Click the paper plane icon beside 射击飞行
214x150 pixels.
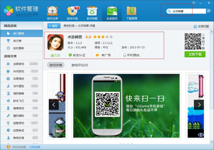[x=8, y=101]
